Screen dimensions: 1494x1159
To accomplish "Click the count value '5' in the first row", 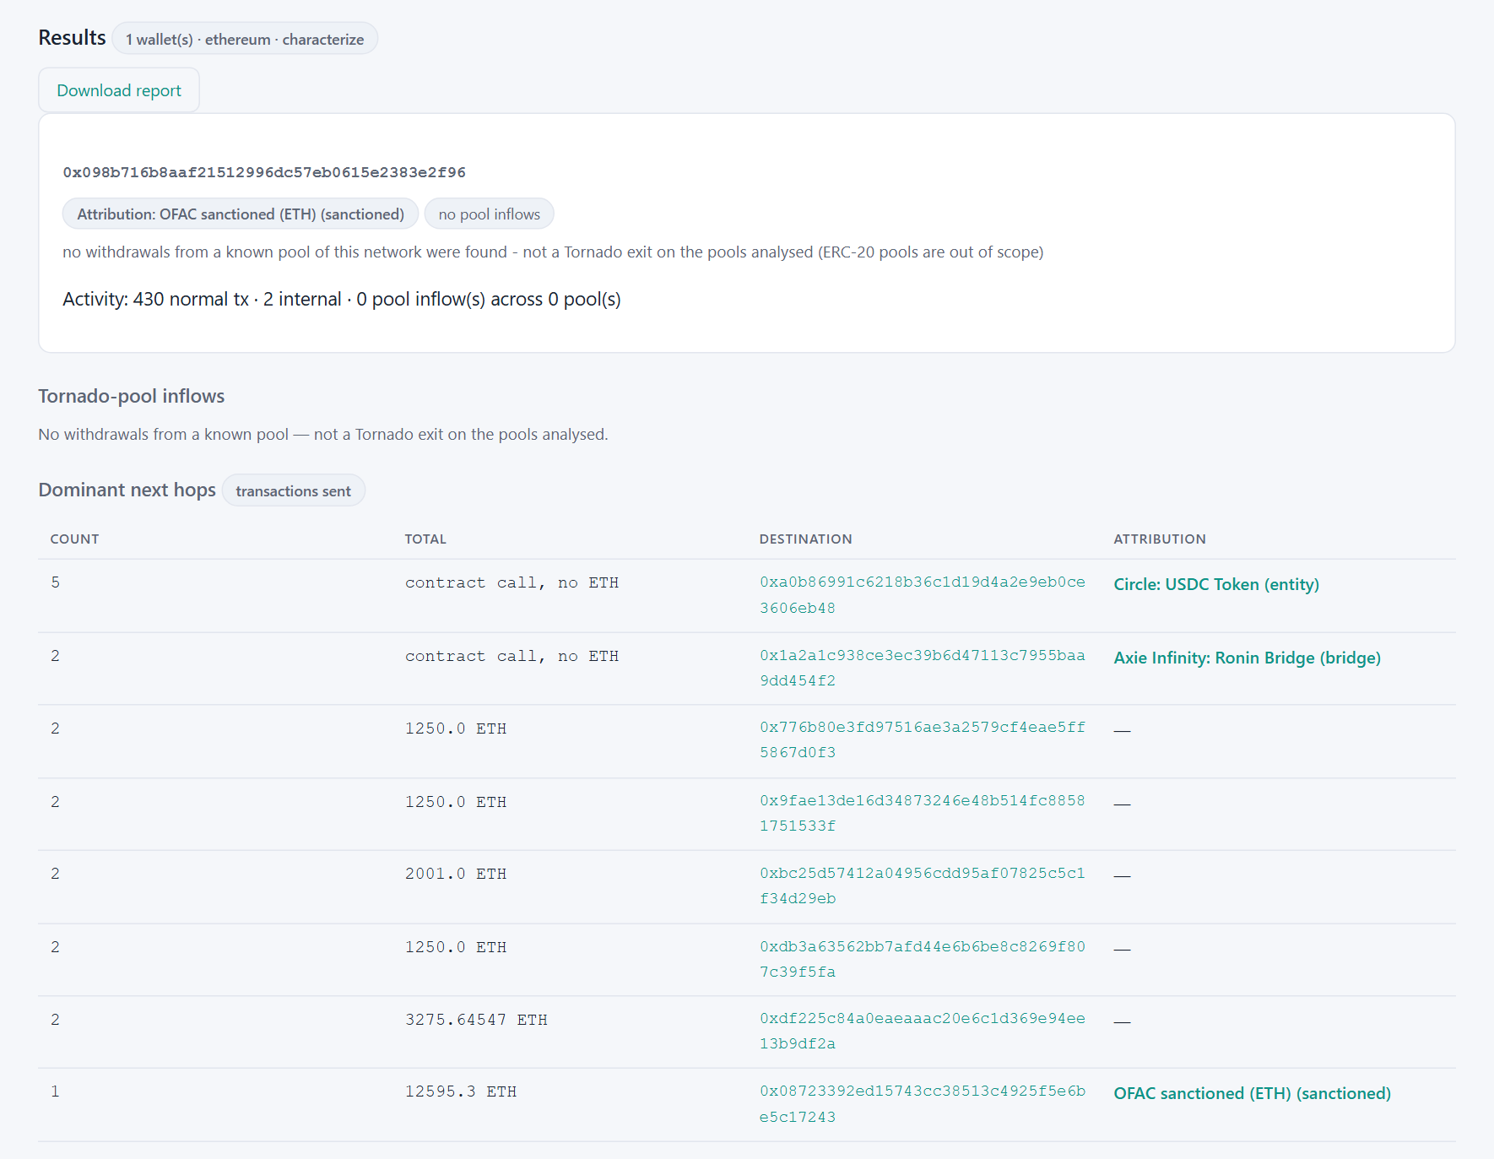I will coord(55,582).
